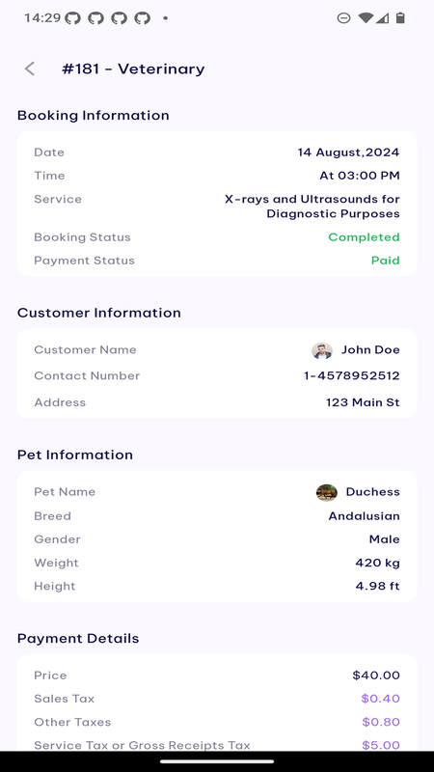Tap the Duchess pet name
Image resolution: width=434 pixels, height=772 pixels.
pos(373,492)
